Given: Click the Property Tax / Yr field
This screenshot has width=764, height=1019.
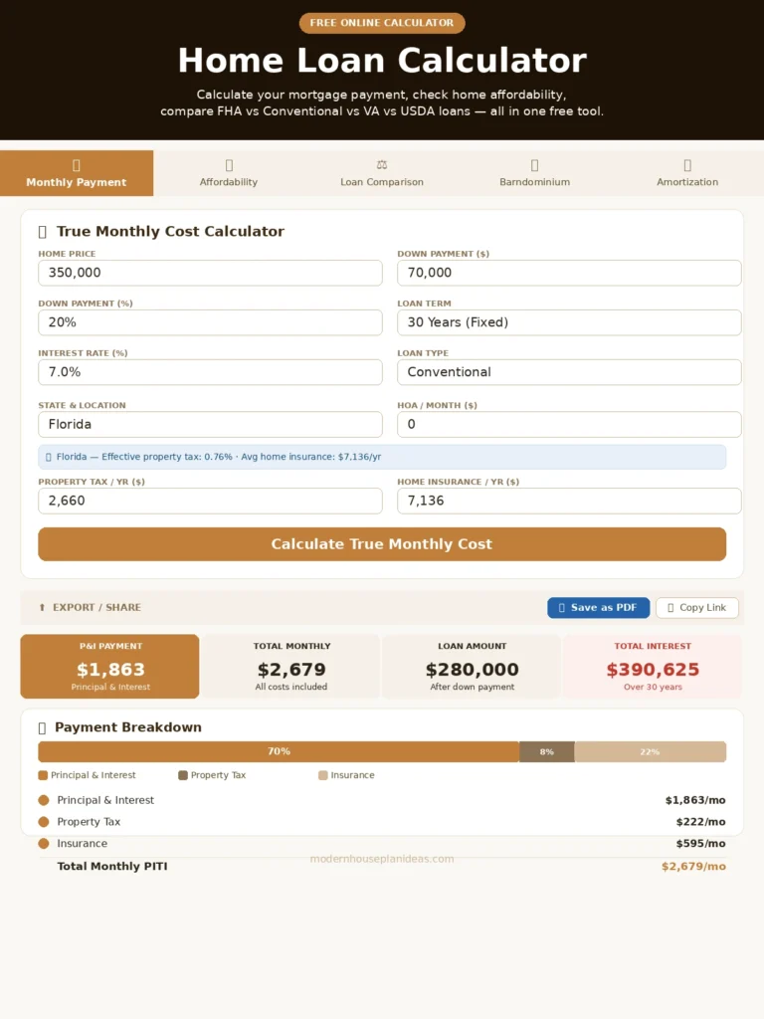Looking at the screenshot, I should tap(211, 502).
